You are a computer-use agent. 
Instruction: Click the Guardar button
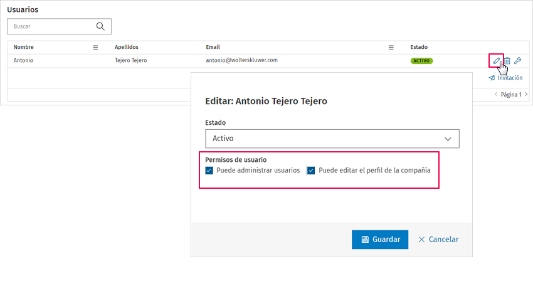380,240
